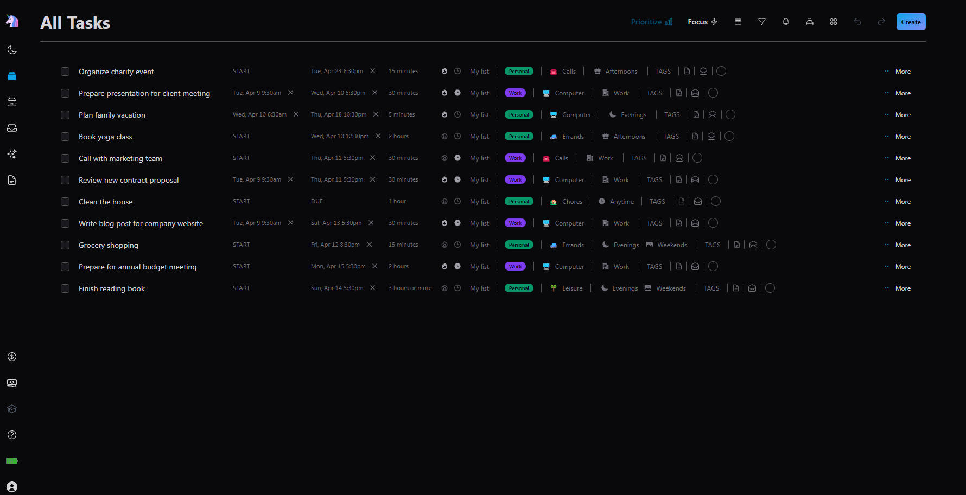Click the filter funnel icon in the toolbar

pyautogui.click(x=762, y=22)
